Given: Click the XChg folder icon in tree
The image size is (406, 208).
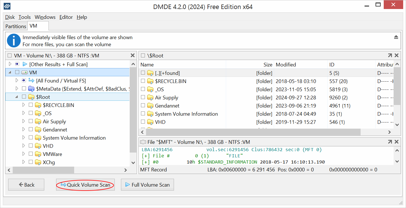Looking at the screenshot, I should [x=38, y=162].
